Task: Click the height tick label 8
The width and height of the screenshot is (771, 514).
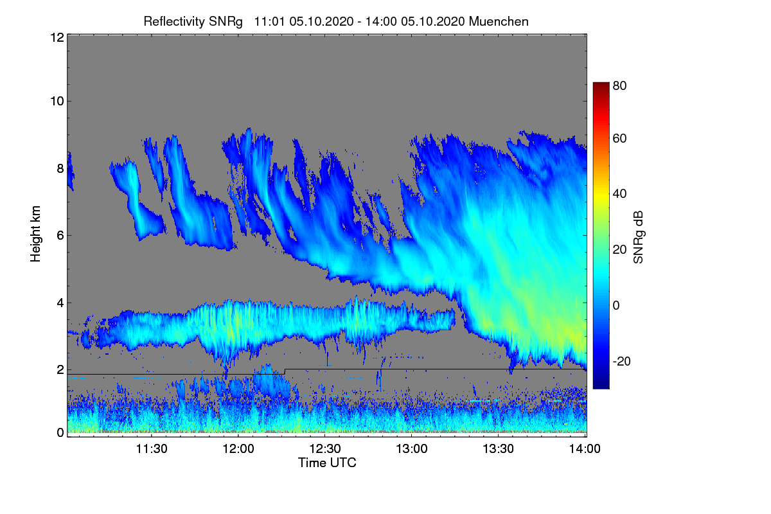Action: [x=60, y=168]
